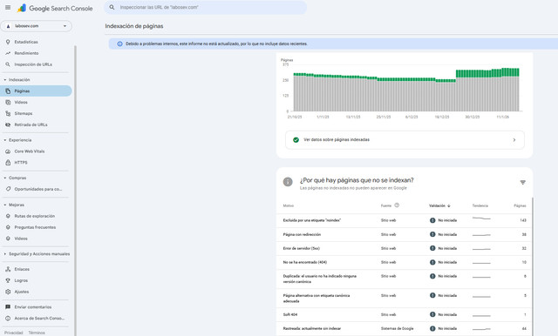Select Páginas in the sidebar
This screenshot has width=558, height=336.
click(x=36, y=91)
